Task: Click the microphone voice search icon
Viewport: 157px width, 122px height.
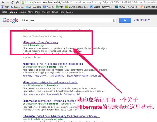Action: coord(114,20)
